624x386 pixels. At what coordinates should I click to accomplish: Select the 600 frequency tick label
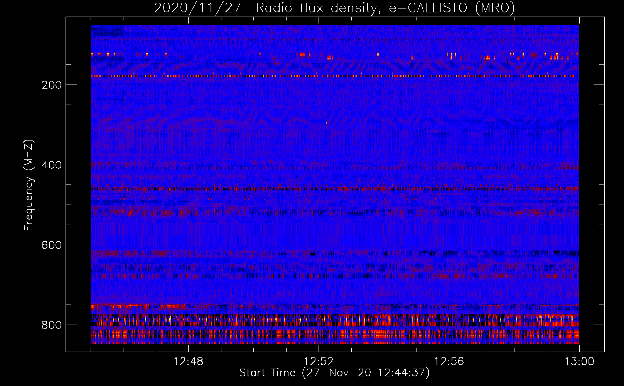point(52,245)
